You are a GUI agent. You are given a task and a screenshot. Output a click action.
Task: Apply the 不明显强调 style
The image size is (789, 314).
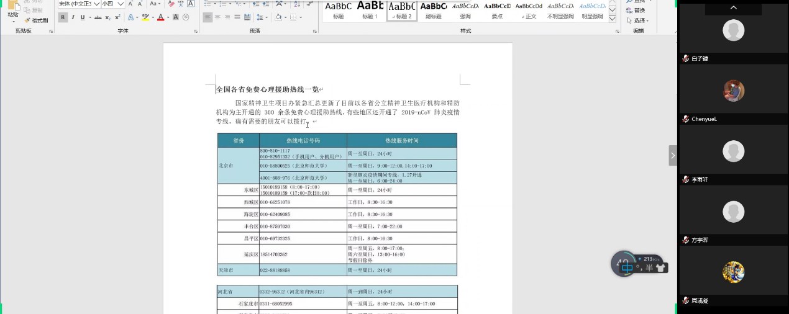pos(561,11)
